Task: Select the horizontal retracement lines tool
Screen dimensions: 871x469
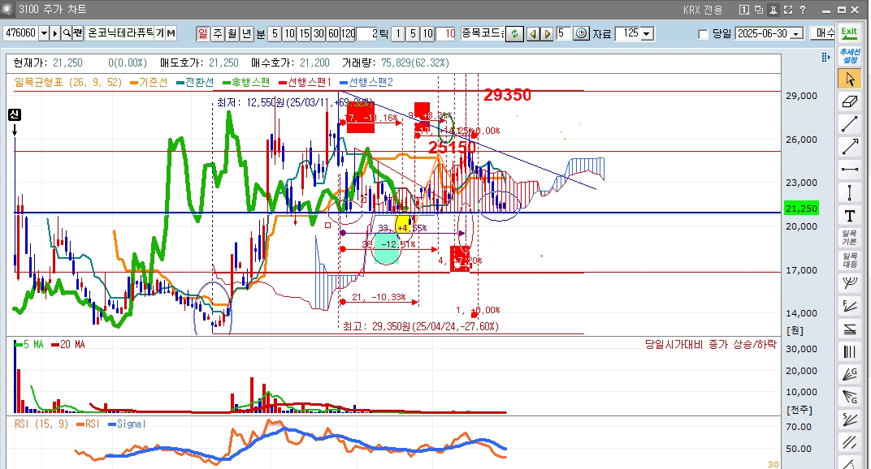Action: tap(849, 329)
